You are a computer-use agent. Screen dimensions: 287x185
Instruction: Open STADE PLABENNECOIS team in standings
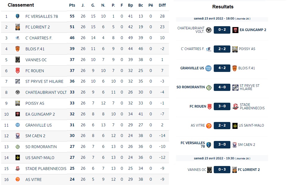click(x=46, y=169)
